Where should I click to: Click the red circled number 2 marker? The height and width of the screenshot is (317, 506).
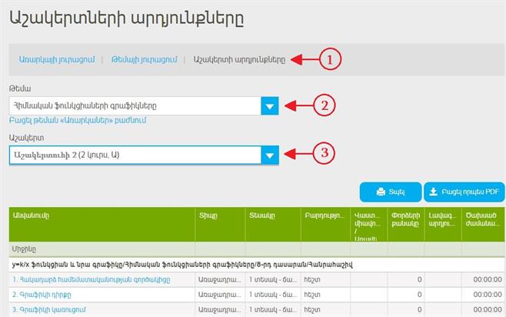point(325,106)
